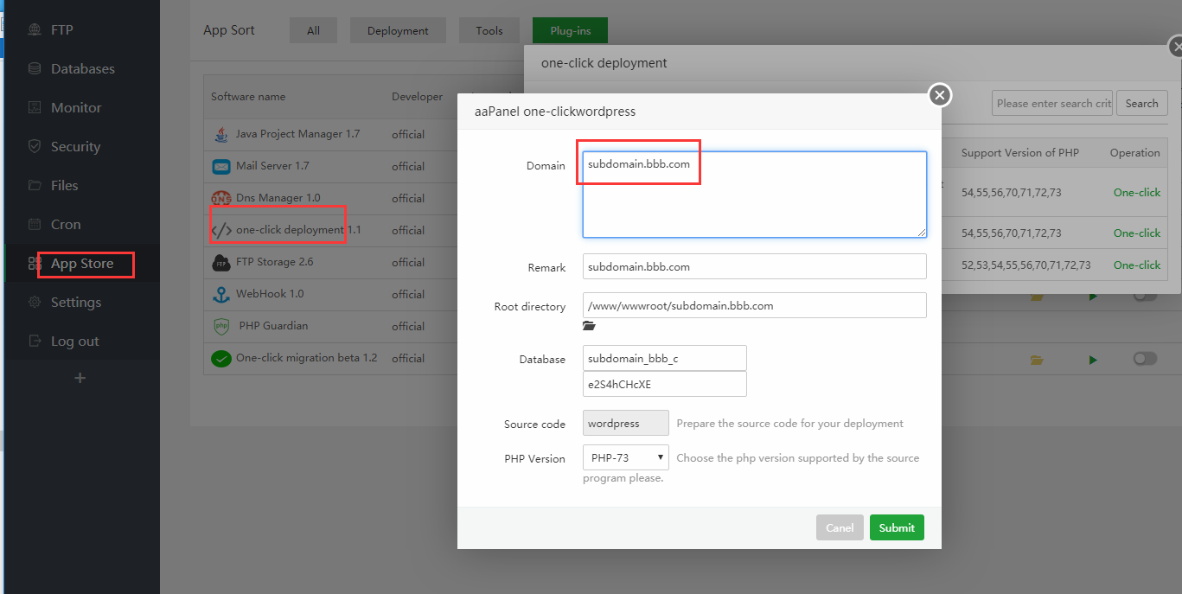The image size is (1182, 594).
Task: Click the green Submit button
Action: [x=897, y=527]
